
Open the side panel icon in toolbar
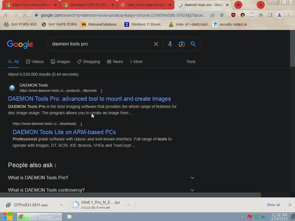coord(270,15)
